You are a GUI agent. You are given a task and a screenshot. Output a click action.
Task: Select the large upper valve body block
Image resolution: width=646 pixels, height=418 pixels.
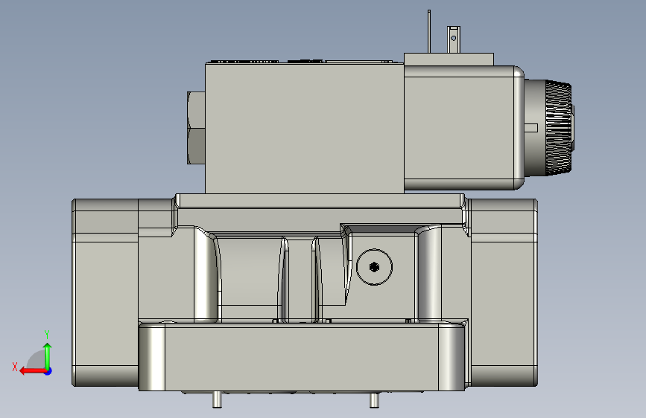304,128
